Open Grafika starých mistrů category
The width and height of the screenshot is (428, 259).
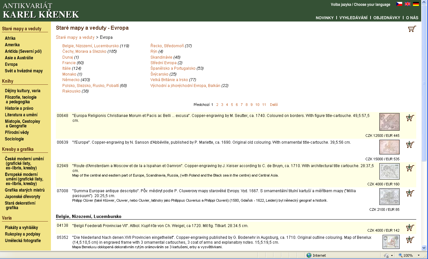[x=25, y=190]
